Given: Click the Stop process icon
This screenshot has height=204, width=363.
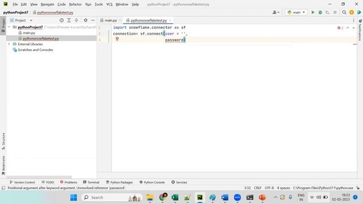Looking at the screenshot, I should [335, 12].
